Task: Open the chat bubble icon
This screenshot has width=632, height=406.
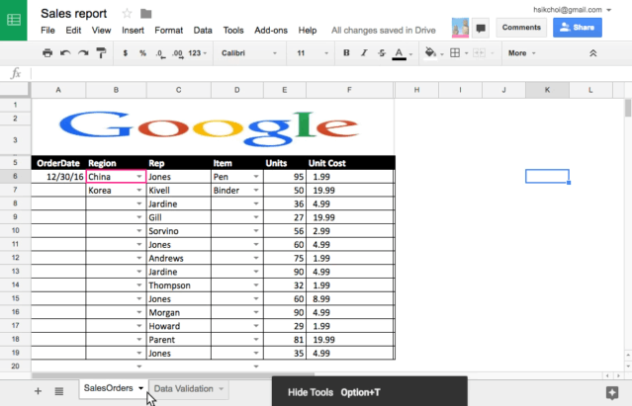Action: 481,29
